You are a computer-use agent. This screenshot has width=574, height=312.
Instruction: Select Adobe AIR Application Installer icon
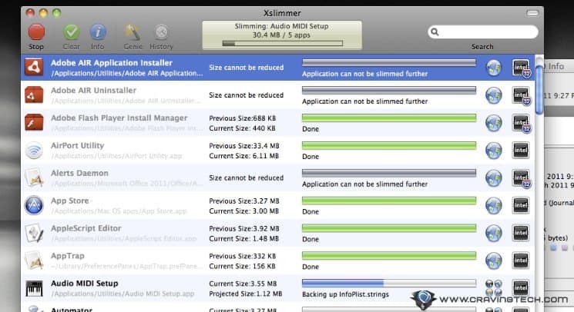point(34,67)
